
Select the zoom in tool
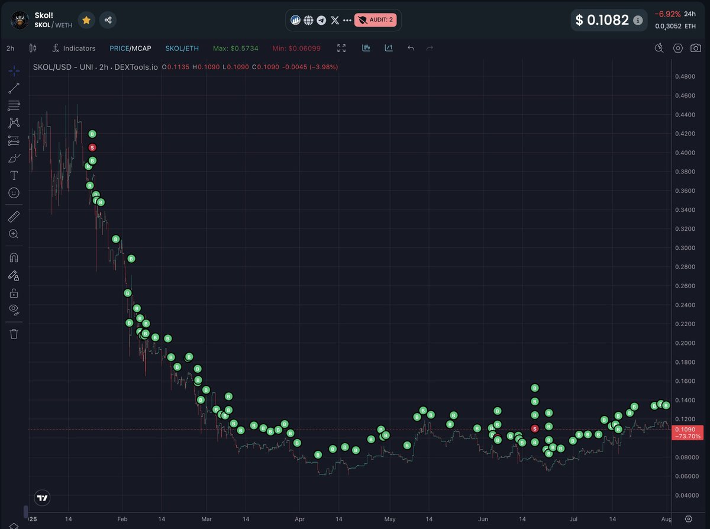[x=14, y=234]
